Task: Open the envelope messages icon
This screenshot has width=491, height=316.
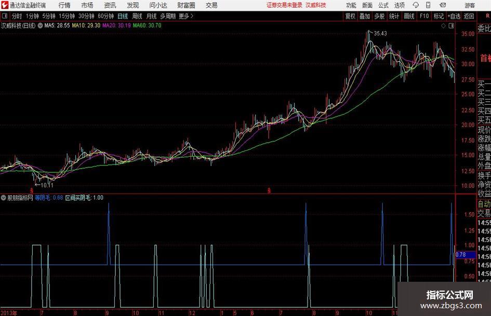Action: [x=443, y=5]
